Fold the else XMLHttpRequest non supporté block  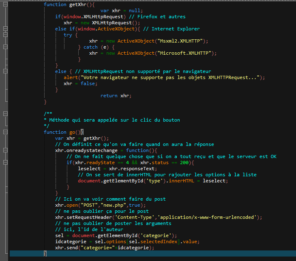[5, 71]
